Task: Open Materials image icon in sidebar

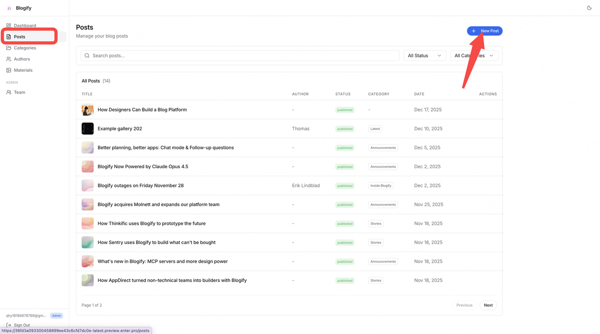Action: pyautogui.click(x=8, y=70)
